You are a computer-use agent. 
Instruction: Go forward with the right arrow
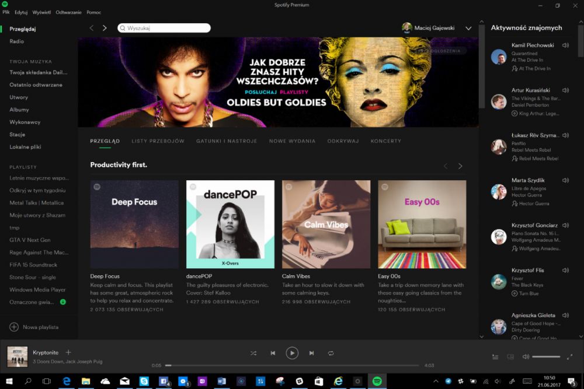(x=105, y=28)
